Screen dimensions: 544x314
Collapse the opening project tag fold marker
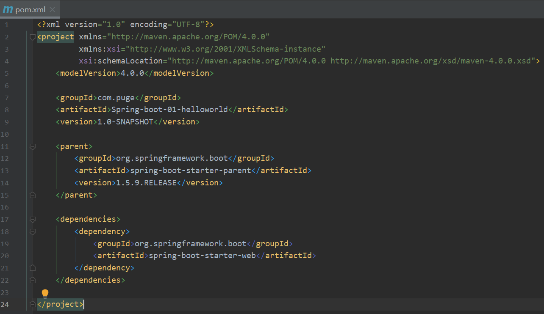33,37
